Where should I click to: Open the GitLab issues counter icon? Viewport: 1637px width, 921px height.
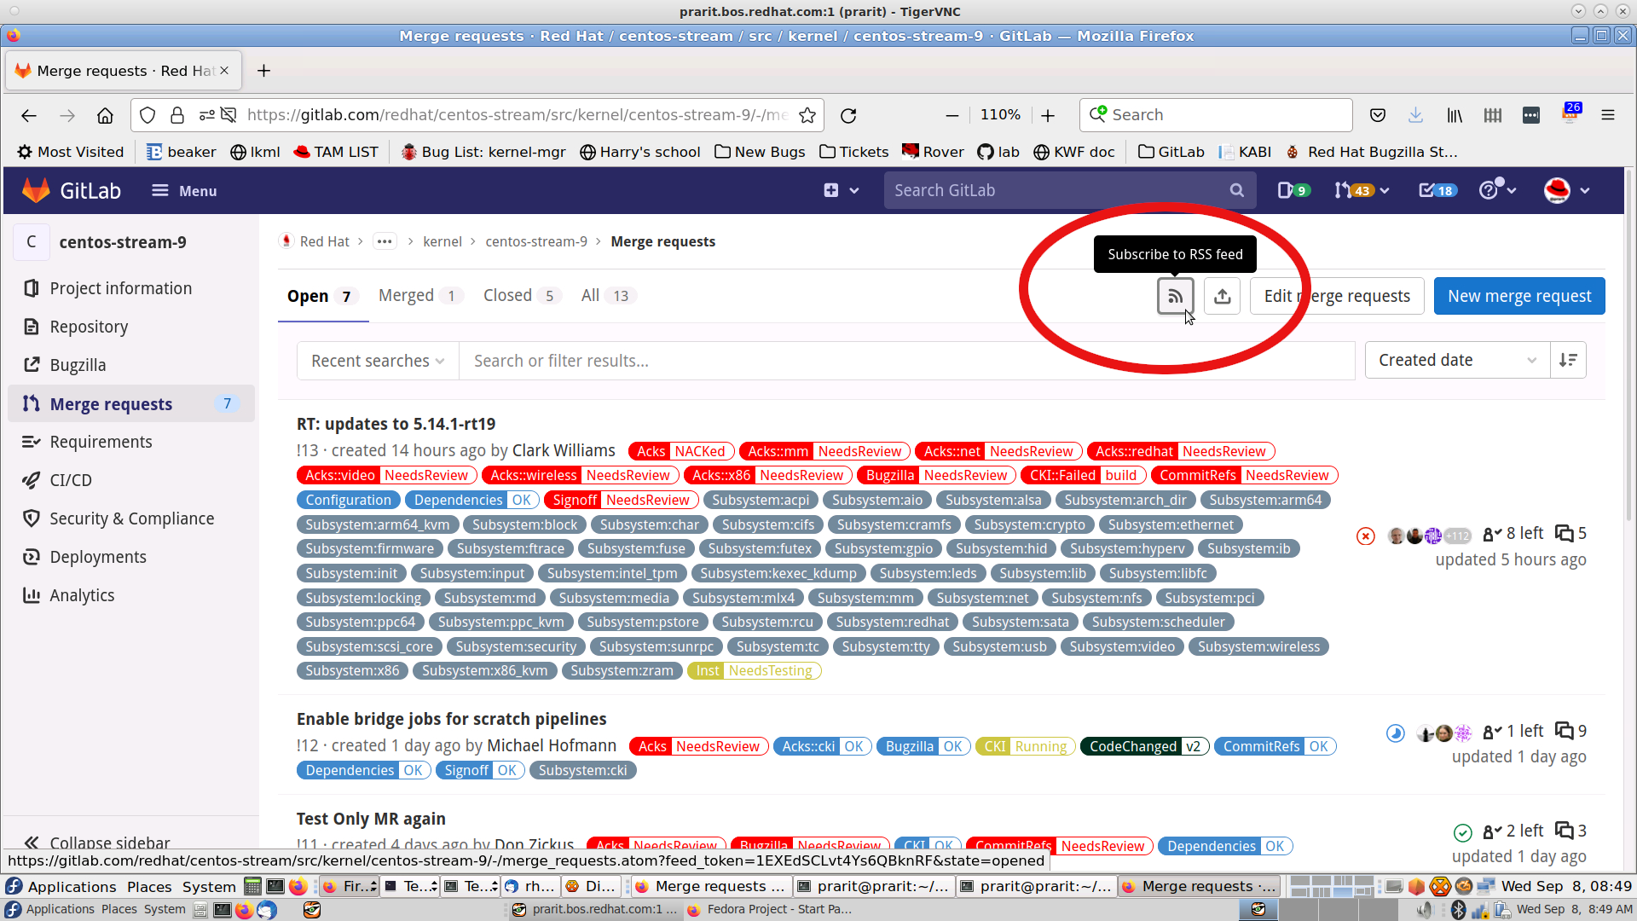(x=1293, y=190)
